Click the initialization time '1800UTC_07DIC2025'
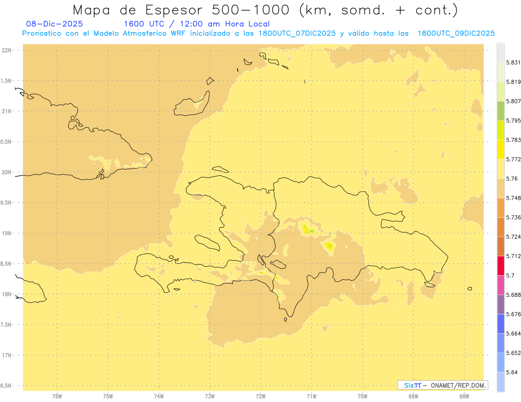The width and height of the screenshot is (521, 402). [x=297, y=33]
